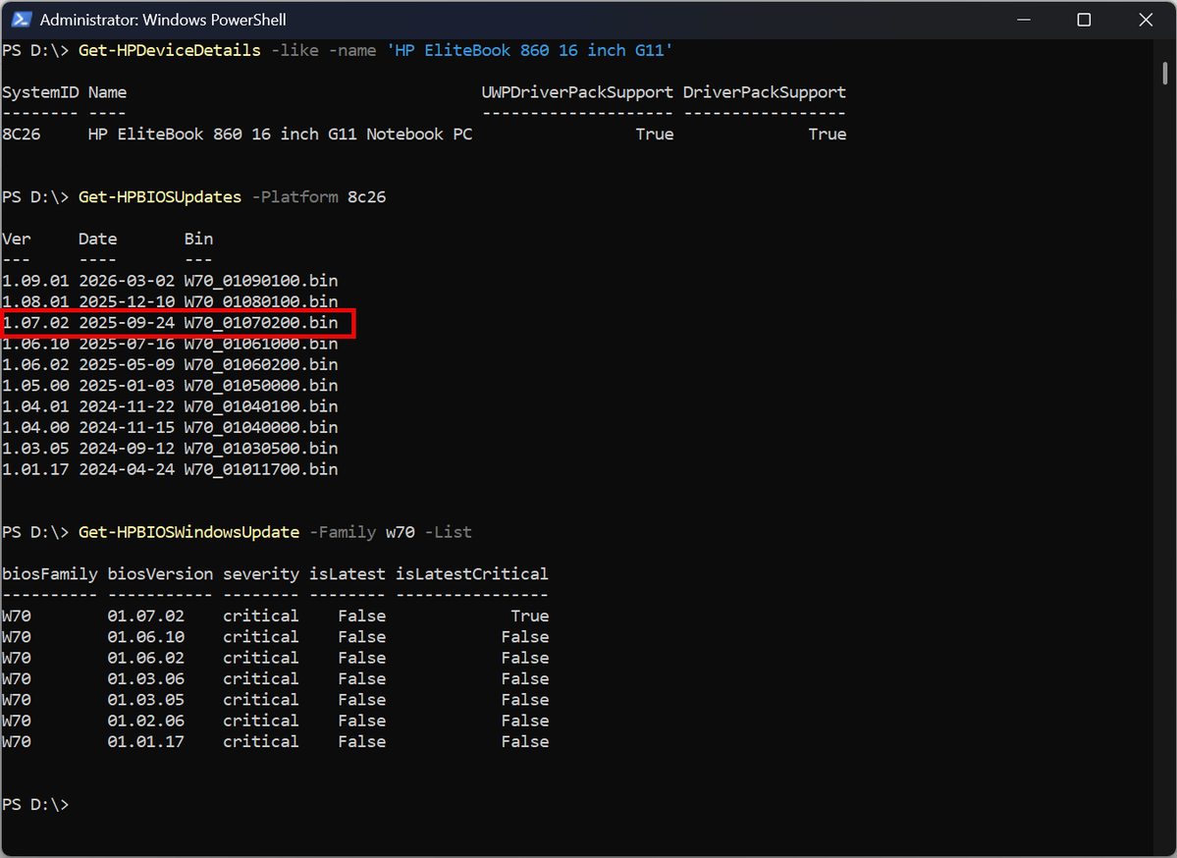Maximize the PowerShell window
The height and width of the screenshot is (858, 1177).
1084,20
